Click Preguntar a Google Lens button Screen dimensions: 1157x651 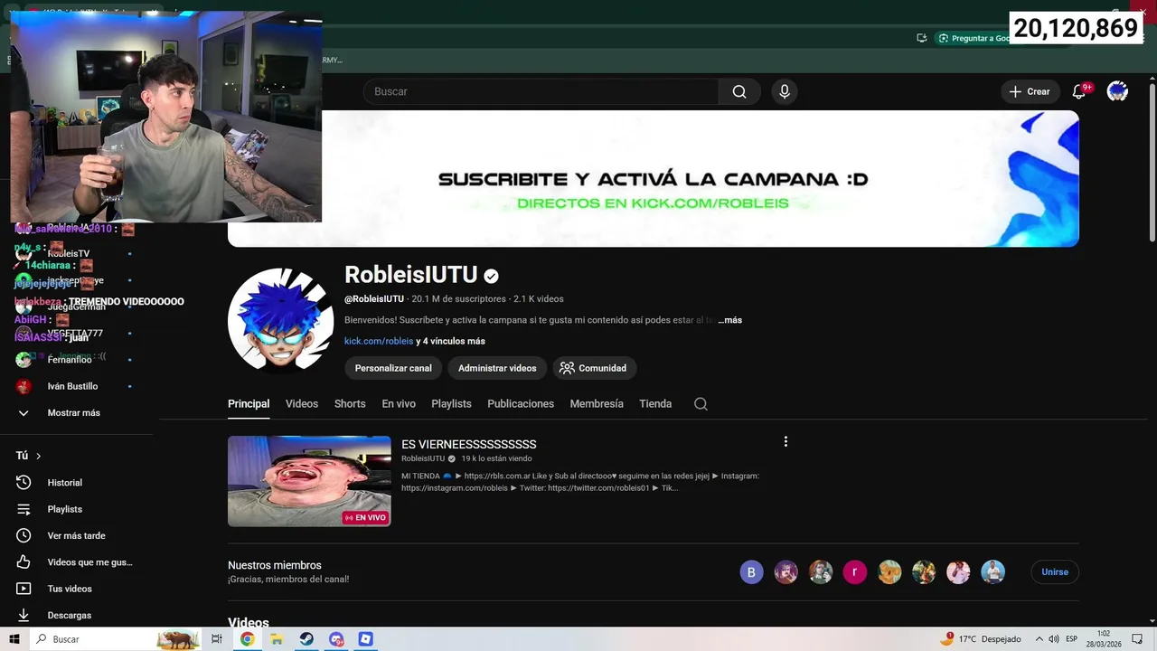[x=974, y=38]
